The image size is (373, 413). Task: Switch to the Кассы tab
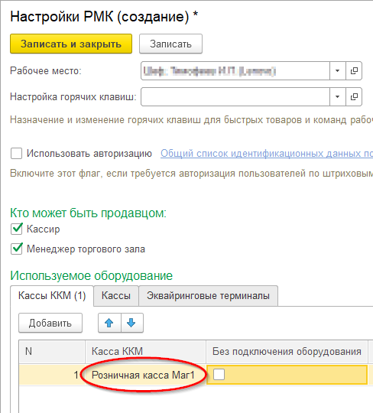(116, 296)
